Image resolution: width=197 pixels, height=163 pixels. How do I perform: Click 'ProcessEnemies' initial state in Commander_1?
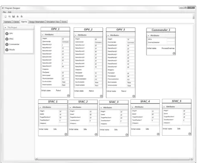click(x=168, y=48)
